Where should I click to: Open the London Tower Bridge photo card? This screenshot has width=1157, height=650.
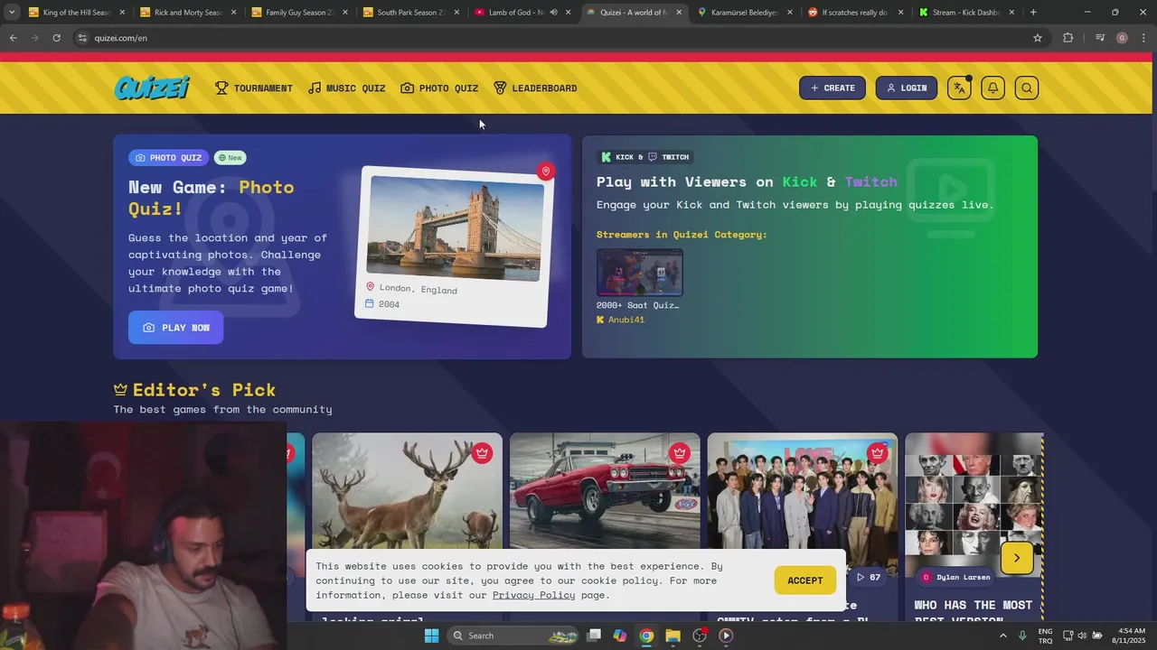(x=455, y=246)
